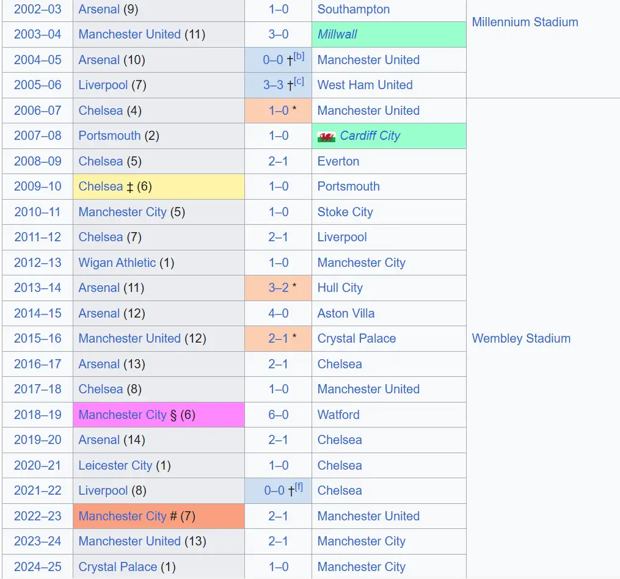Click footnote [b] in the 2004–05 score

(x=299, y=56)
